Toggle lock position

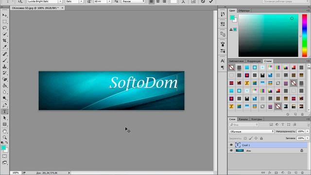pyautogui.click(x=256, y=138)
